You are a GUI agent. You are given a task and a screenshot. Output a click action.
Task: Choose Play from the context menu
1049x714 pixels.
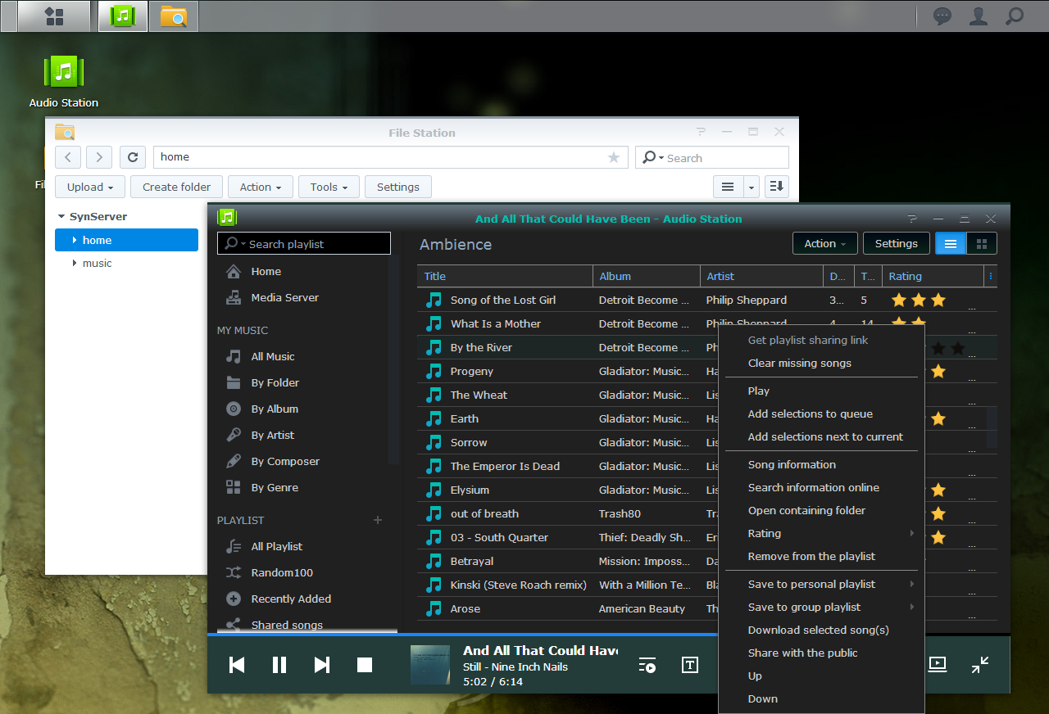click(821, 391)
